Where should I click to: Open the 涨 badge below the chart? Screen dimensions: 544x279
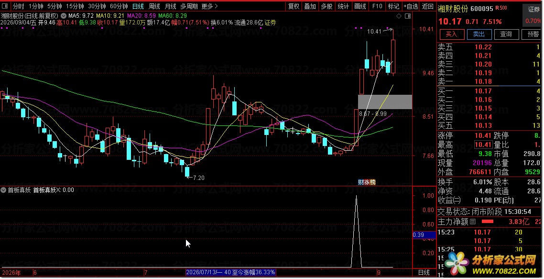click(x=366, y=182)
